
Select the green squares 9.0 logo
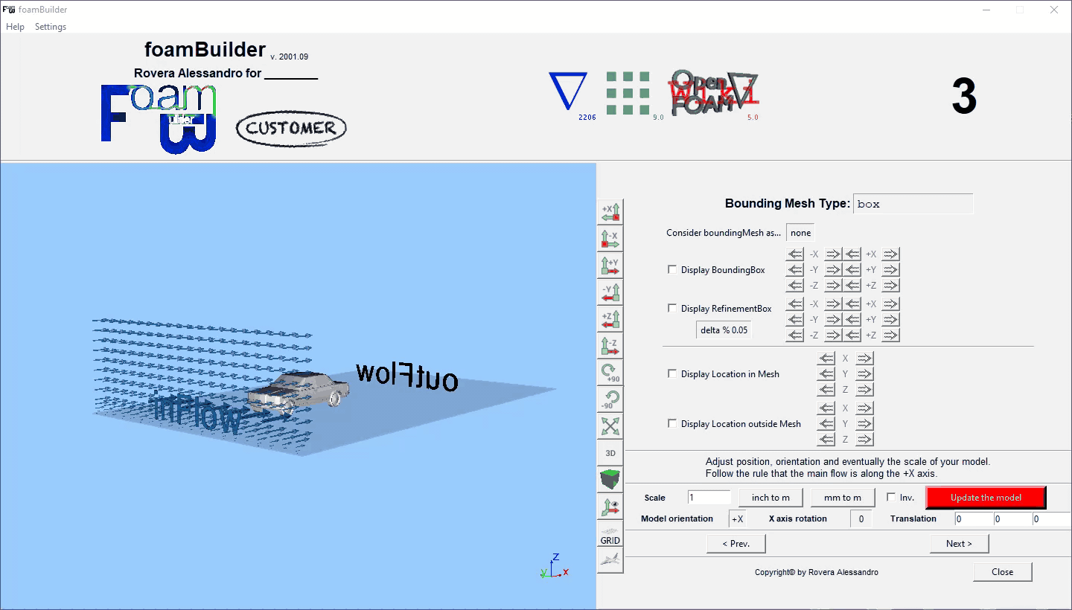click(x=629, y=94)
